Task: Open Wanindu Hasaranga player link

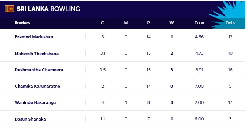Action: [x=35, y=102]
